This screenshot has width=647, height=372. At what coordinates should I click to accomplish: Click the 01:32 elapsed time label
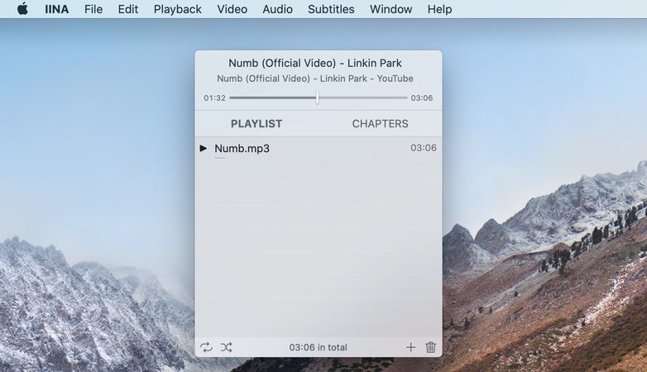pos(214,98)
